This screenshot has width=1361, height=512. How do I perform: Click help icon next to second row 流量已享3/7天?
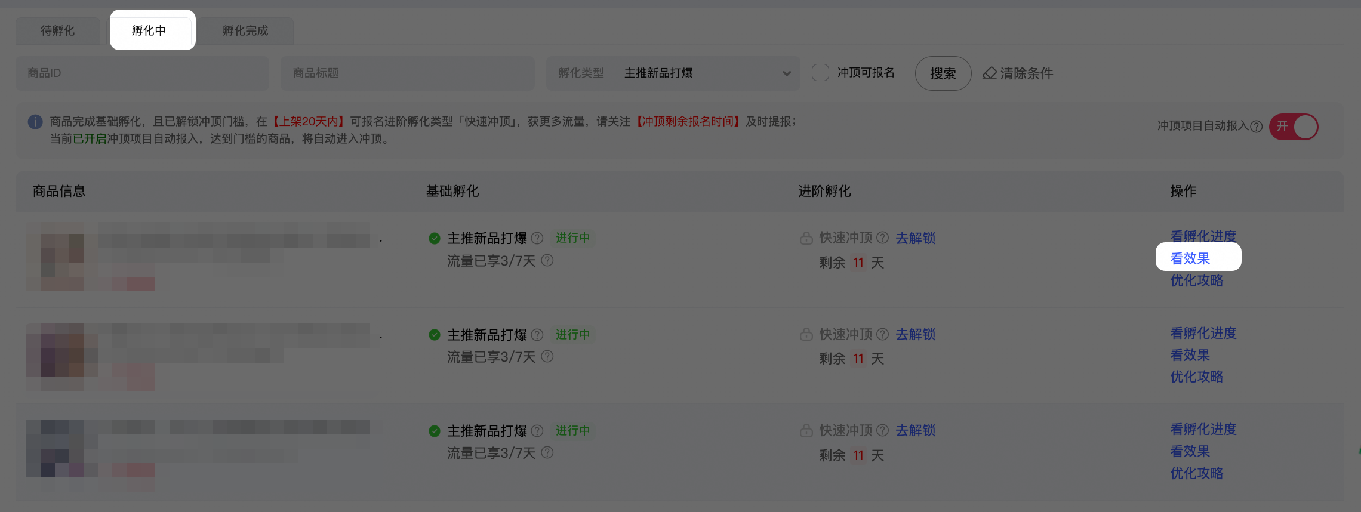[x=547, y=356]
